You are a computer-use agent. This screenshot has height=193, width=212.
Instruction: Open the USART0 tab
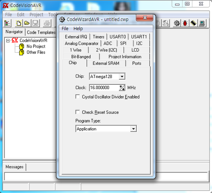pos(118,37)
